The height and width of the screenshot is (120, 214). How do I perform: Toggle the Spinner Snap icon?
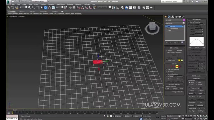(90, 8)
